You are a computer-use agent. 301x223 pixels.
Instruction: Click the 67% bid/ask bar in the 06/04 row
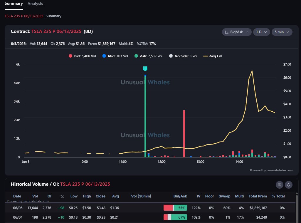[175, 217]
